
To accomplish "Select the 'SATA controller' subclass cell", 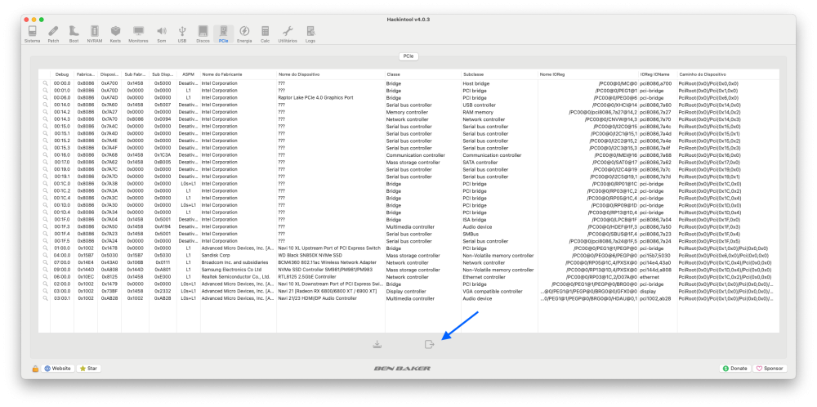I will tap(480, 162).
